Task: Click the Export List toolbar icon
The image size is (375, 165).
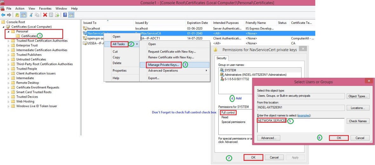Action: pyautogui.click(x=57, y=15)
